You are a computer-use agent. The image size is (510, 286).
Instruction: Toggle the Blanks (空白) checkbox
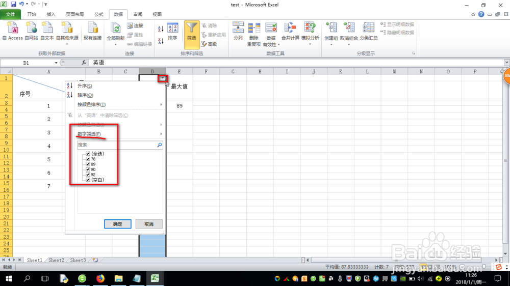tap(88, 180)
